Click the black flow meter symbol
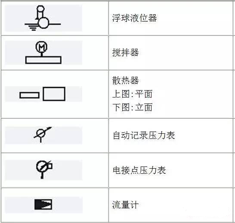 [x=43, y=204]
